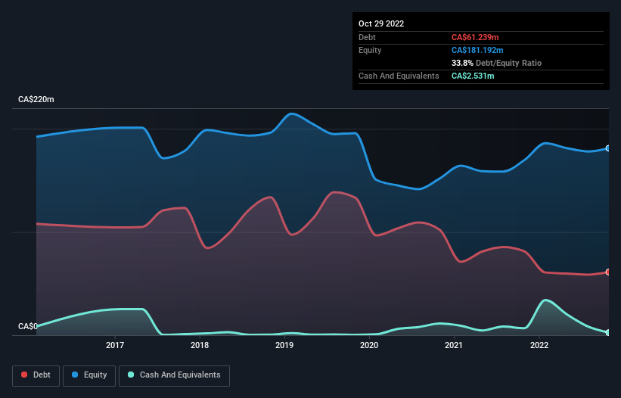Click the 33.8% Debt/Equity Ratio text
Screen dimensions: 621x398
[x=496, y=63]
